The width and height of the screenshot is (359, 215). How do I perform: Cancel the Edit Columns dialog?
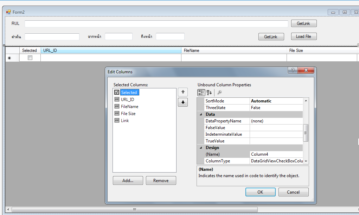coord(293,192)
